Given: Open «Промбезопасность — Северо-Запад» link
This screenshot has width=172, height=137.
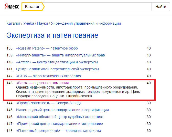Looking at the screenshot, I should (x=49, y=103).
